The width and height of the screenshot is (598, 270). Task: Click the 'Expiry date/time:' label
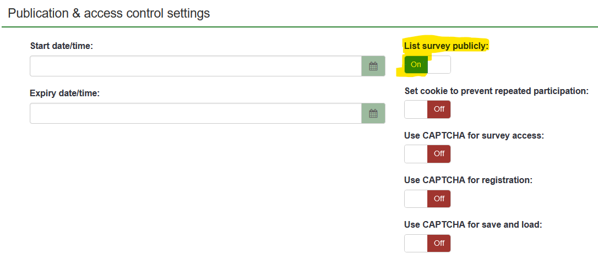tap(64, 93)
